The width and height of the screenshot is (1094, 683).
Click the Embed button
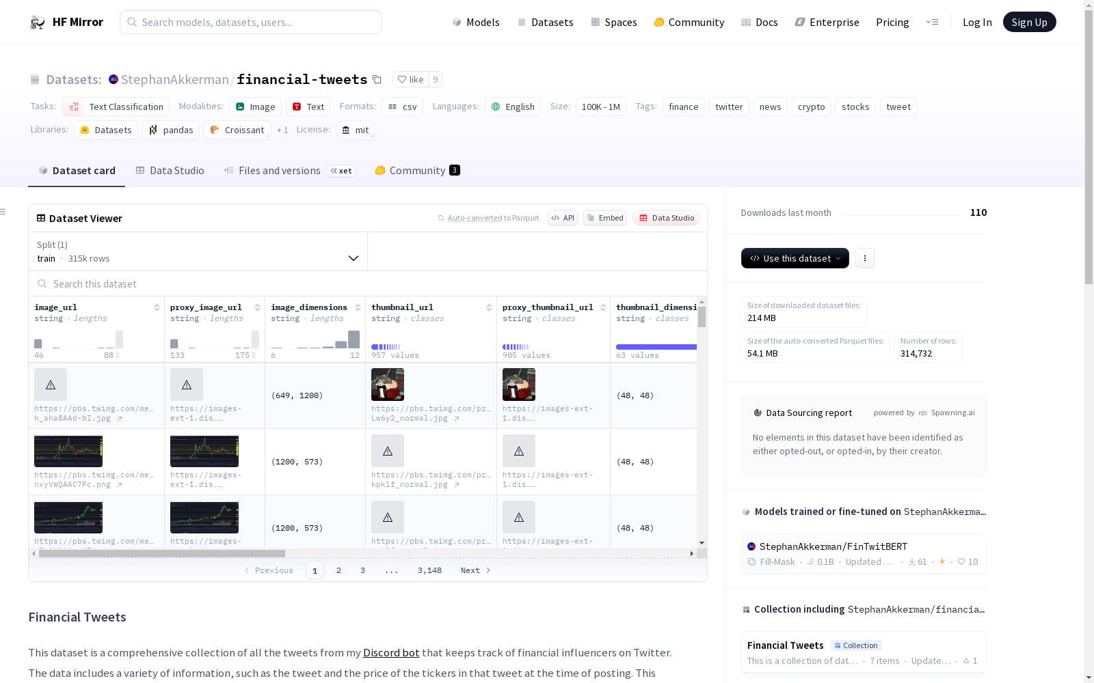coord(605,218)
